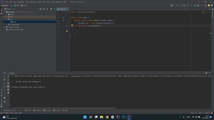Viewport: 214px width, 120px height.
Task: Hide the Run panel
Action: [210, 73]
